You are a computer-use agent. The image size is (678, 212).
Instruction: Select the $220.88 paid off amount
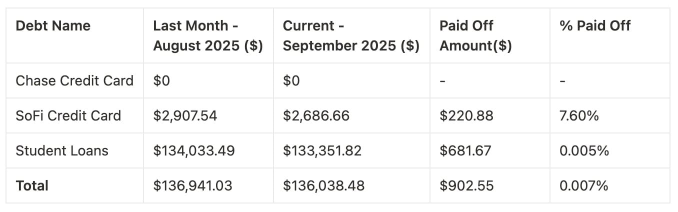pyautogui.click(x=466, y=115)
